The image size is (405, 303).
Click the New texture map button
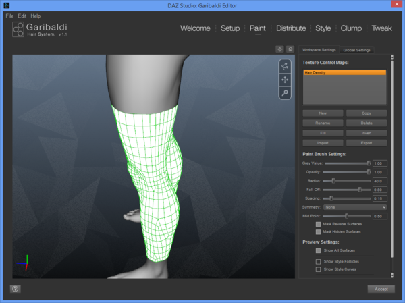point(323,113)
